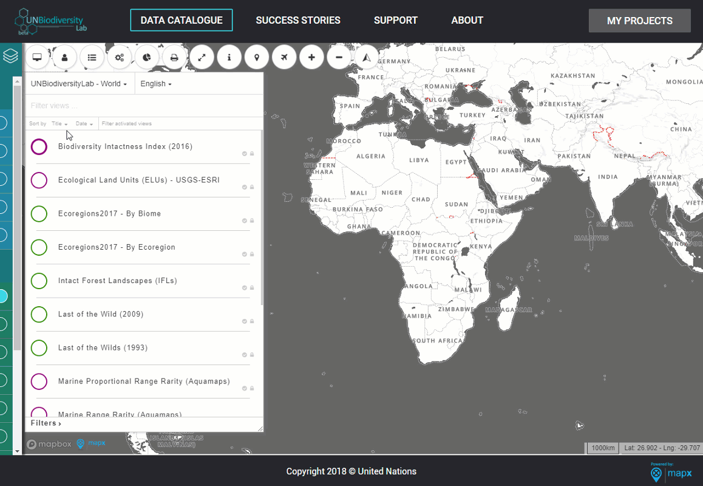The image size is (703, 486).
Task: Open UNBiodiversityLab - World project dropdown
Action: (x=79, y=83)
